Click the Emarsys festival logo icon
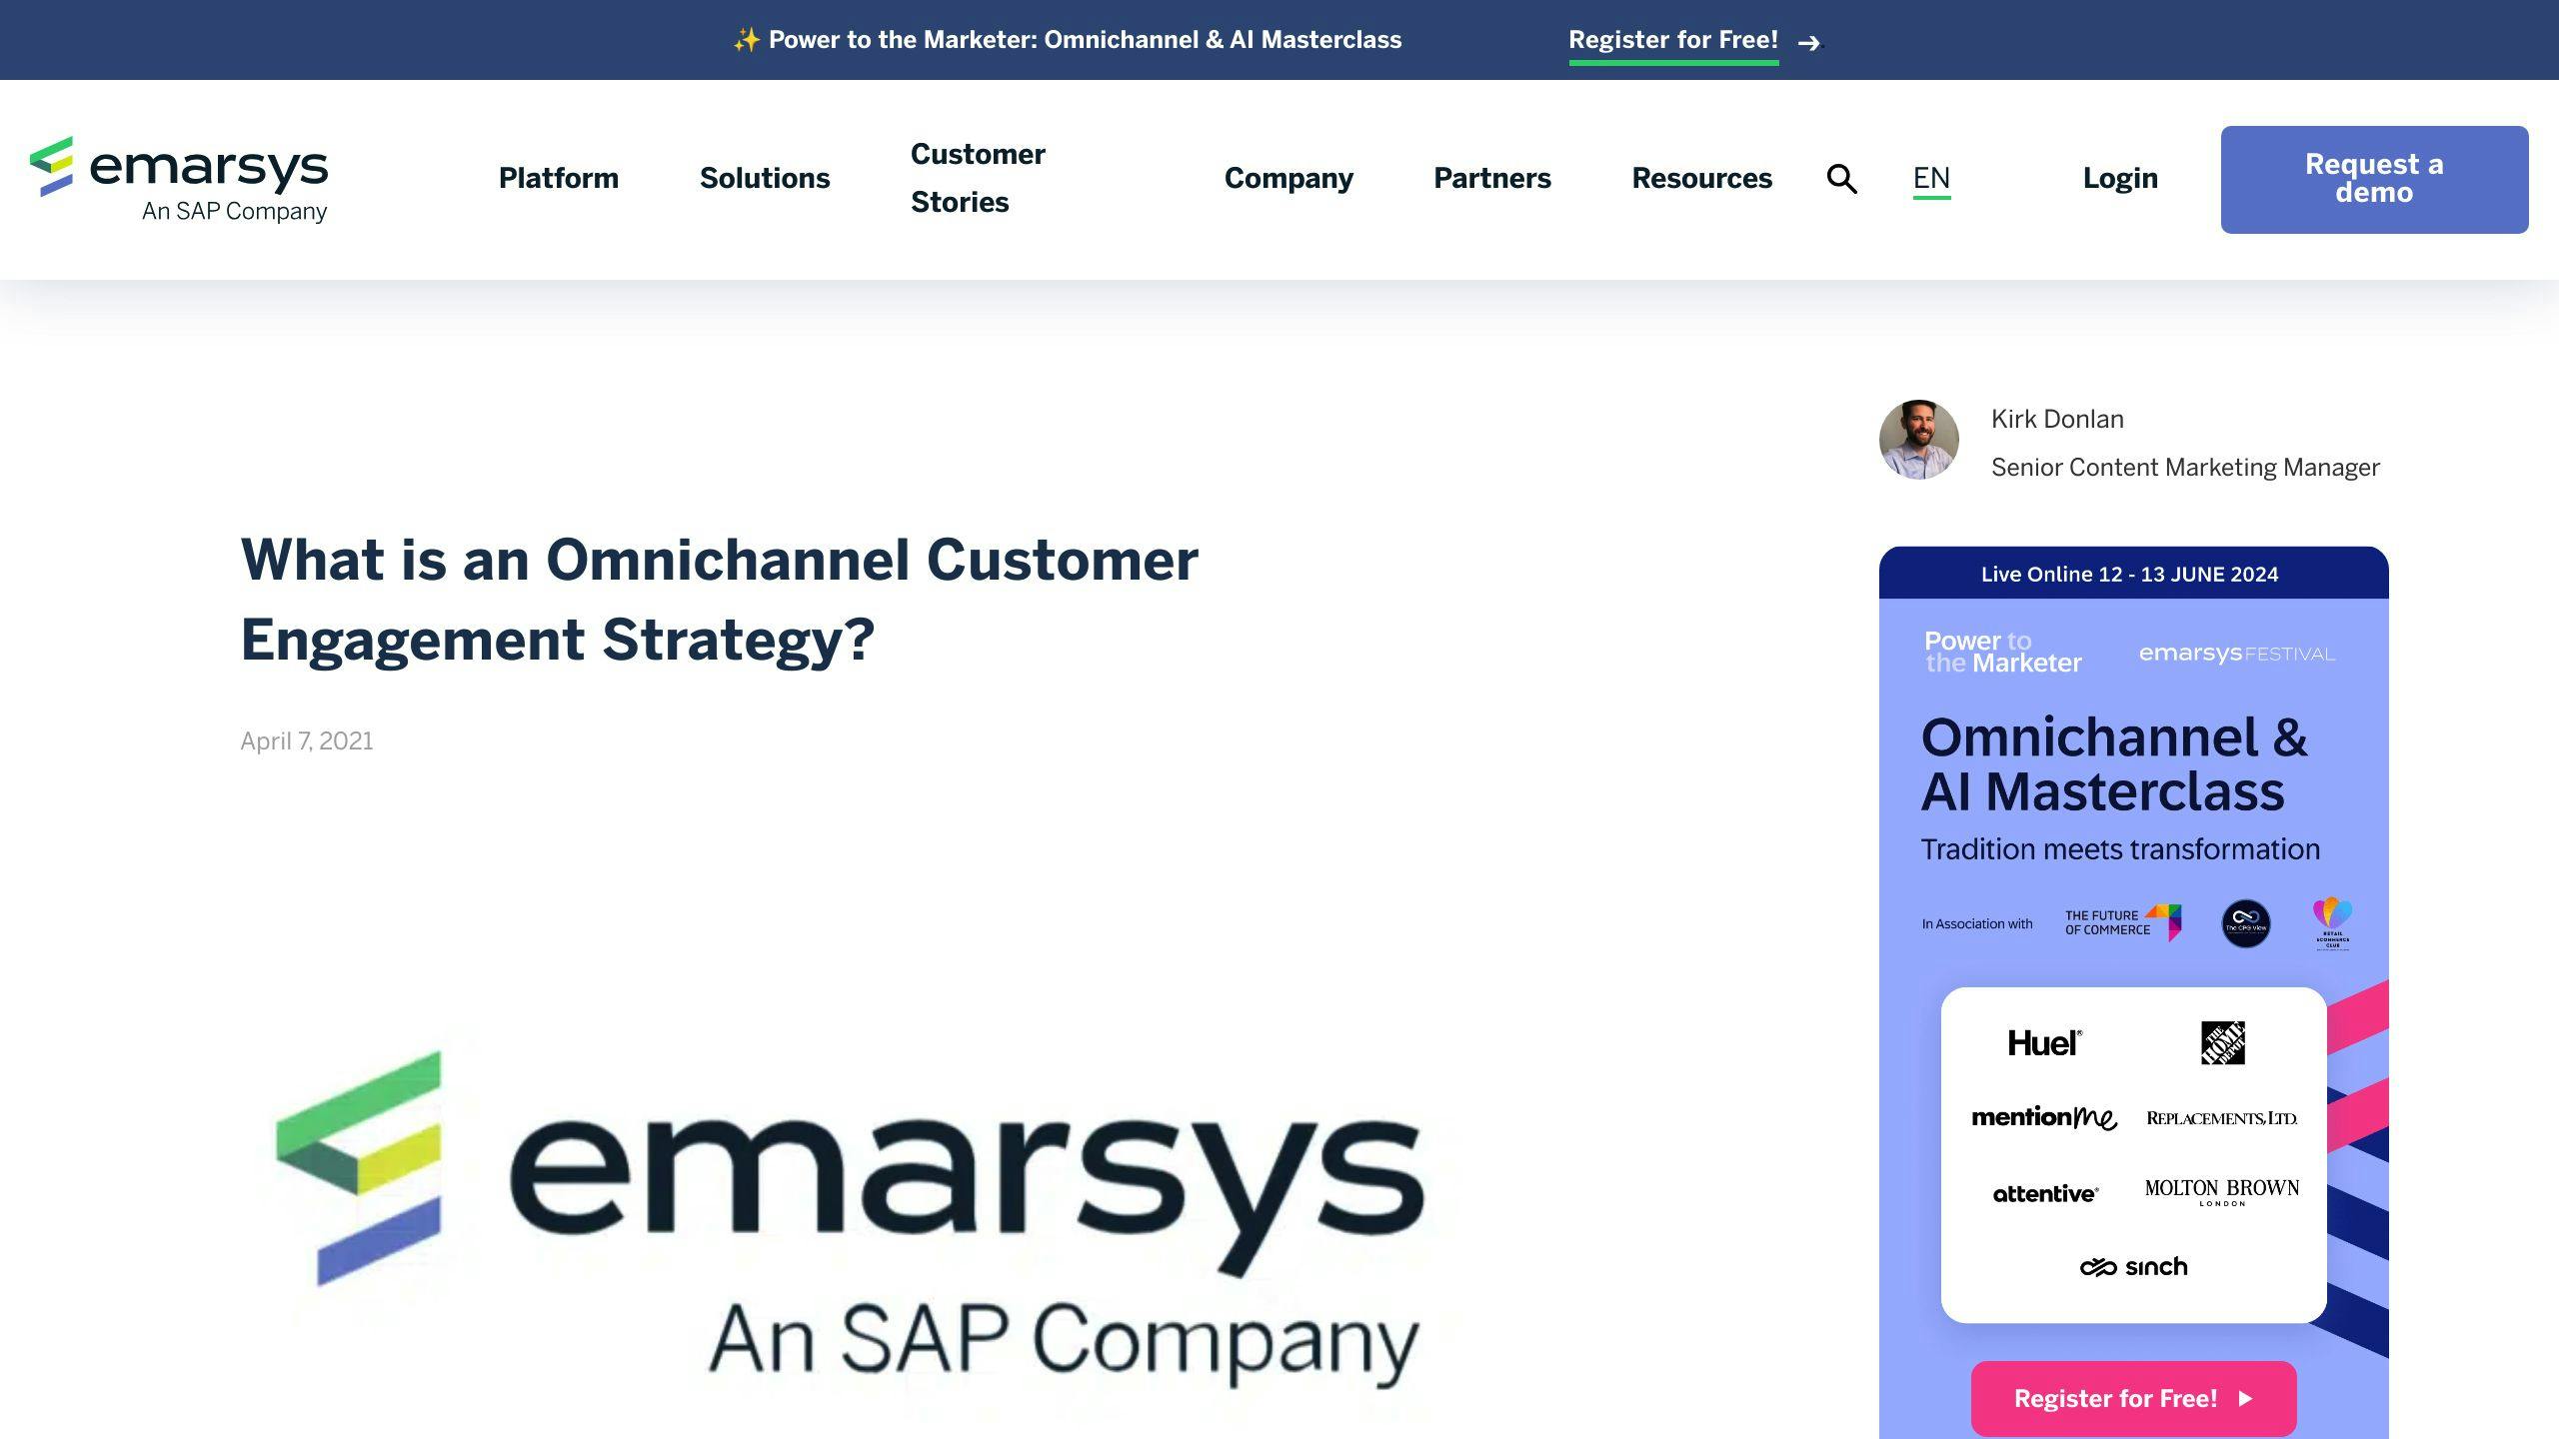2559x1439 pixels. click(x=2235, y=652)
